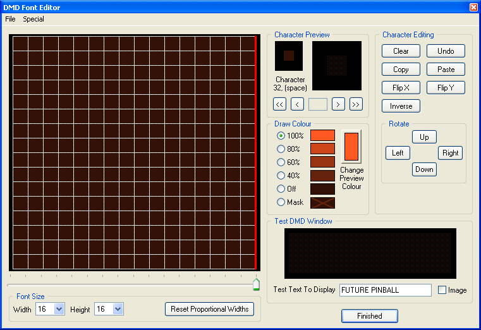
Task: Go to next character with > button
Action: click(x=338, y=104)
